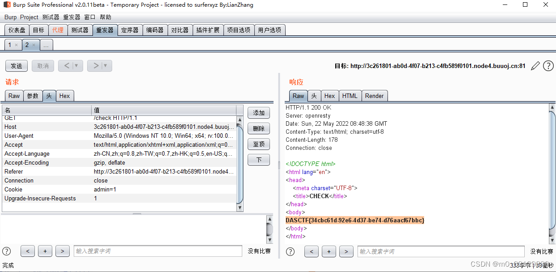This screenshot has width=556, height=272.
Task: Click the 至顶 button in the header editor
Action: (x=258, y=144)
